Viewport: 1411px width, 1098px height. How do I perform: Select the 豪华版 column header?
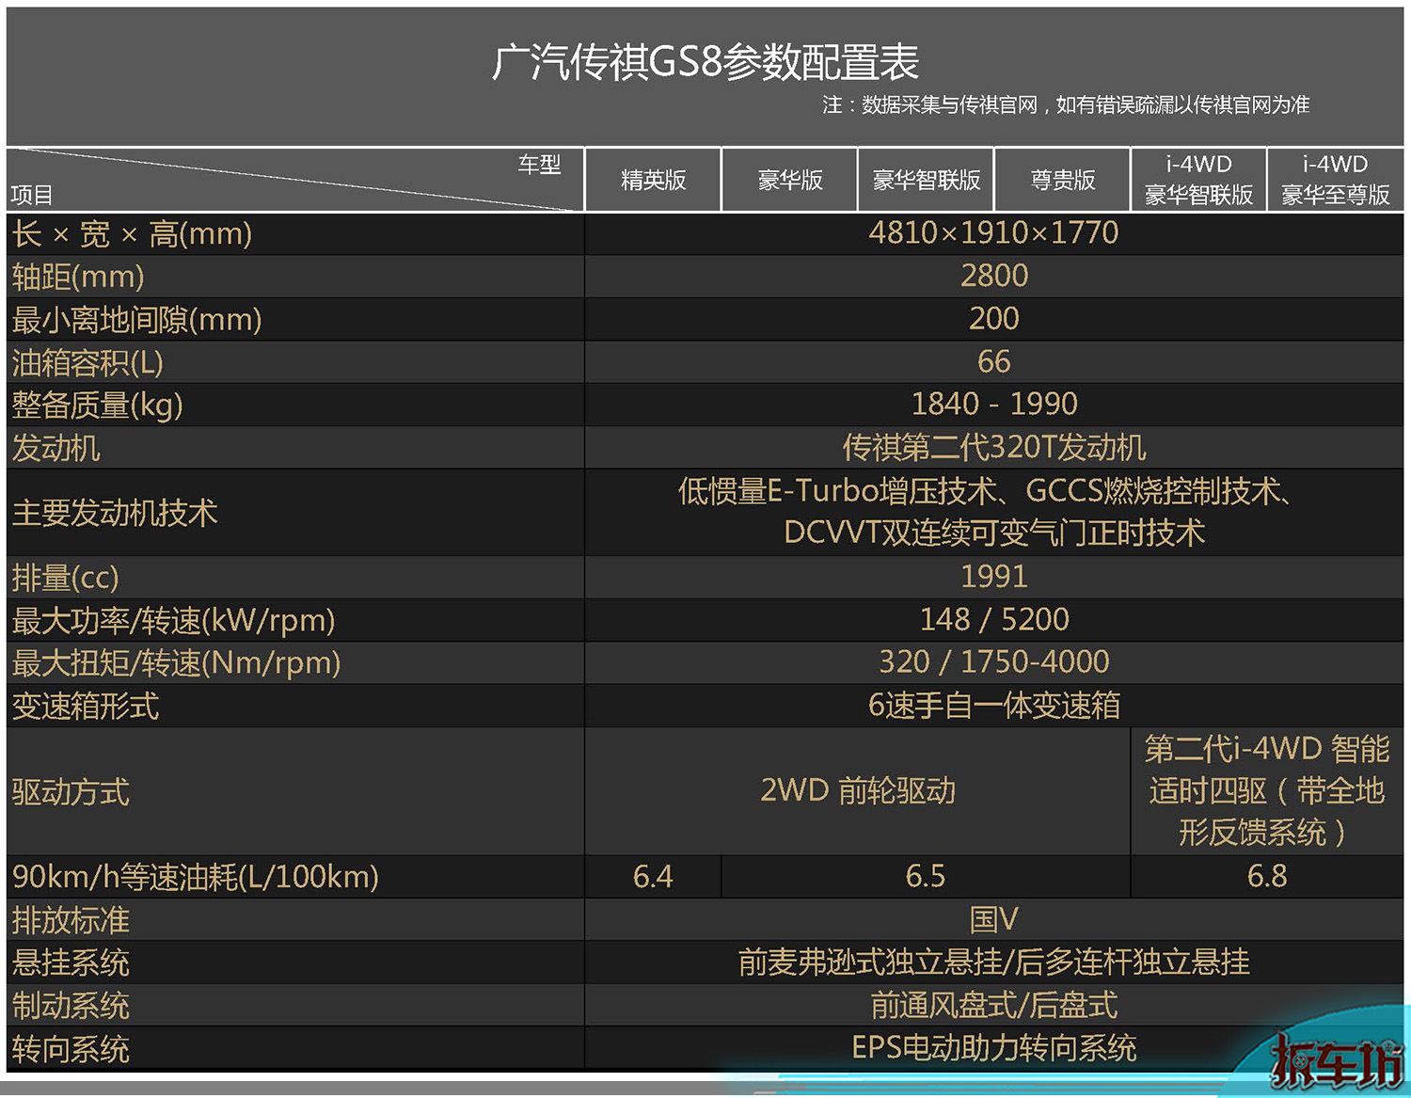789,180
